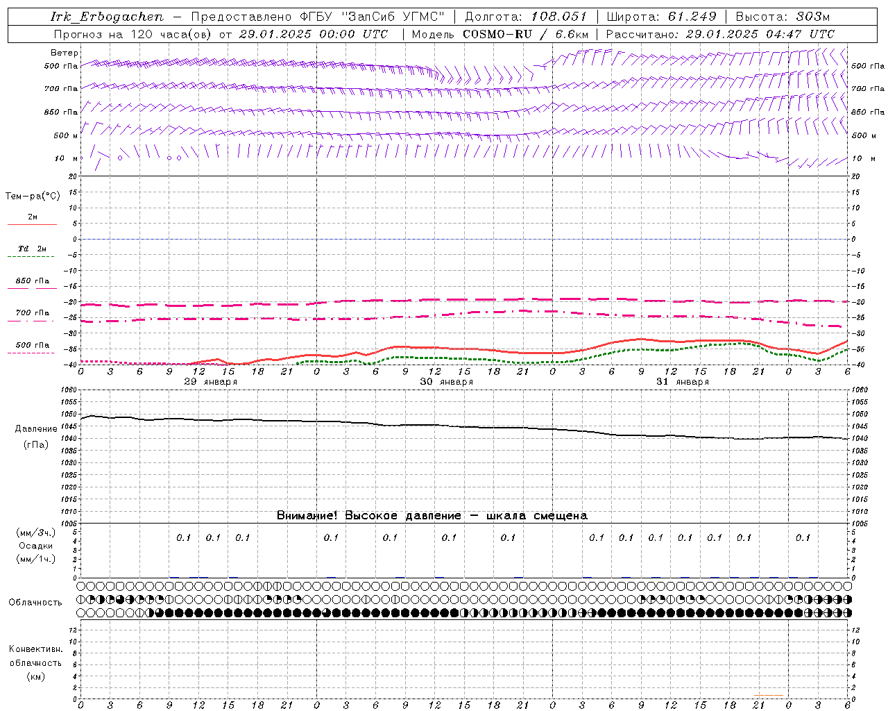The height and width of the screenshot is (711, 888).
Task: Click the 'Тем-ра(°C)' panel label
Action: pos(33,196)
